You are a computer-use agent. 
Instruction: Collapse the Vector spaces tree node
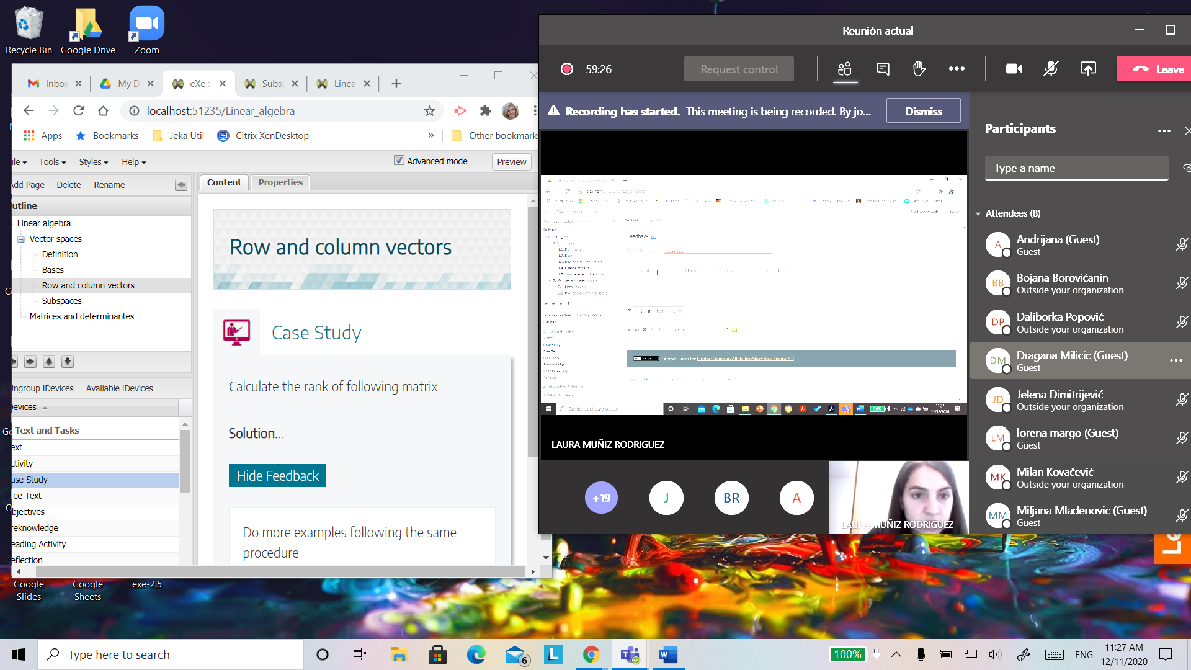pyautogui.click(x=21, y=239)
